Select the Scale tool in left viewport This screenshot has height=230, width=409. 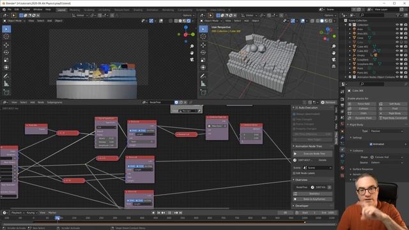(x=6, y=60)
